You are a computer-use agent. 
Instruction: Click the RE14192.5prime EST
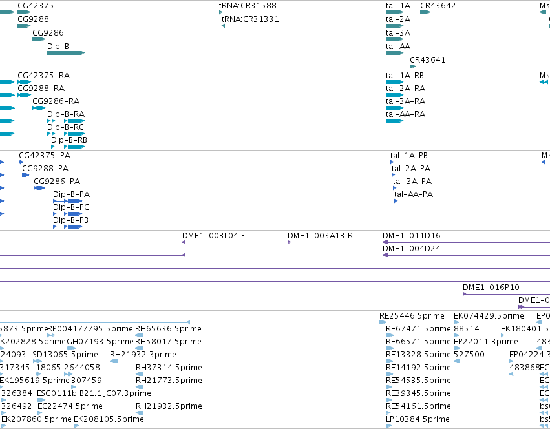point(390,374)
